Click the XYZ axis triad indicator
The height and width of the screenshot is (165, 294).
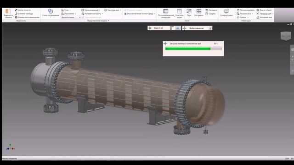10,148
